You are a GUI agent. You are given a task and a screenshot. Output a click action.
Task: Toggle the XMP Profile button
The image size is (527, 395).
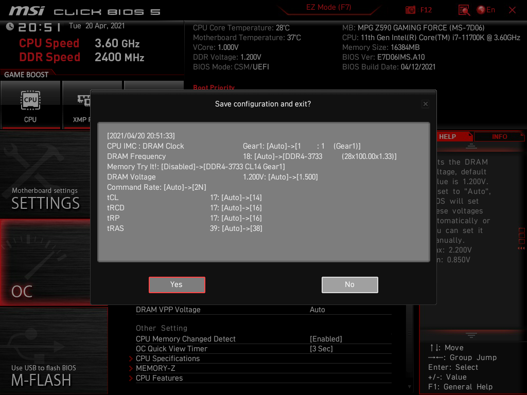77,105
